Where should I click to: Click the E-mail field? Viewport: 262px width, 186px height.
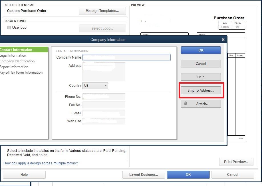tap(104, 113)
